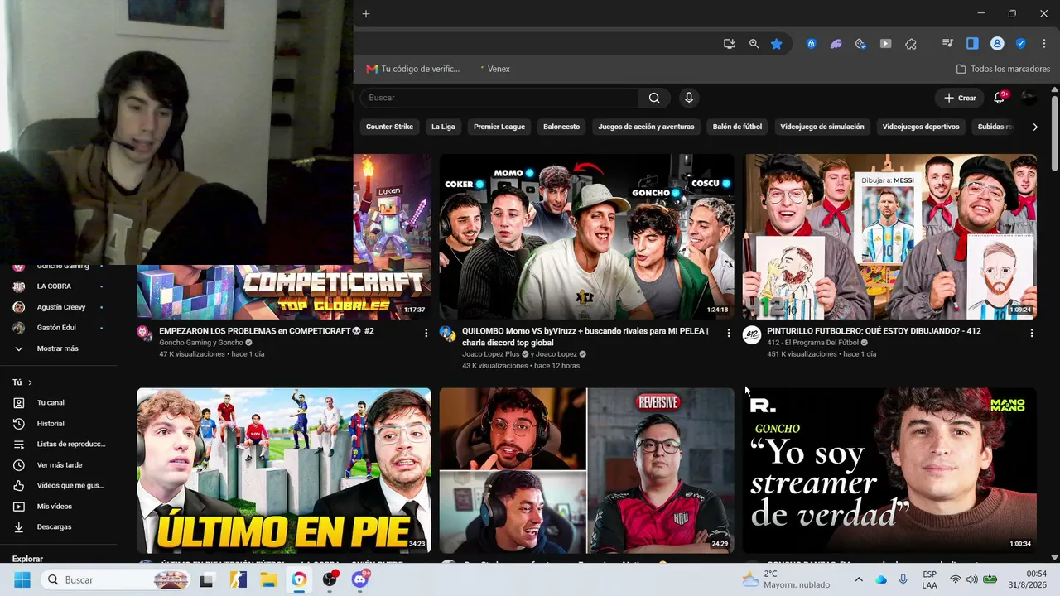Open a new browser tab

pyautogui.click(x=366, y=14)
